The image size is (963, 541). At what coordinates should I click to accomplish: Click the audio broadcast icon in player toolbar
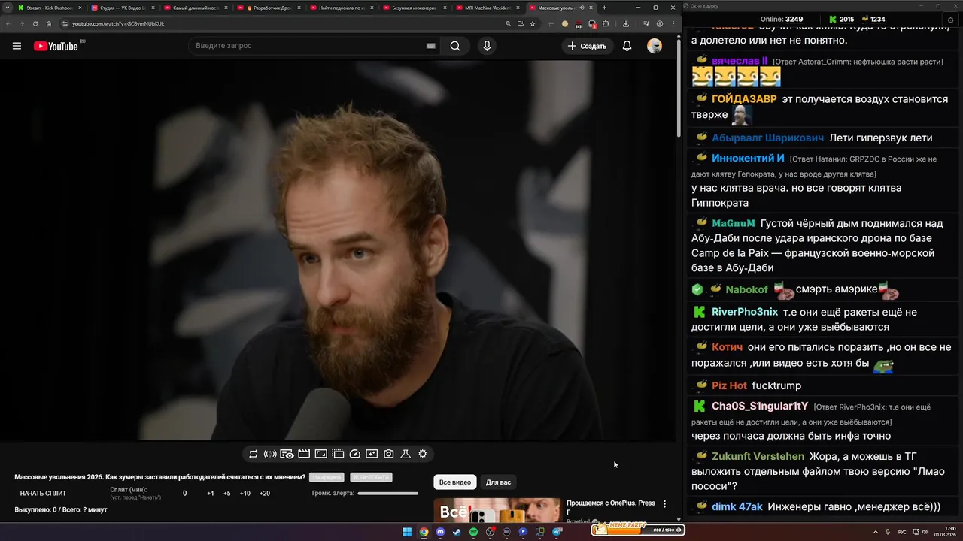[x=270, y=454]
